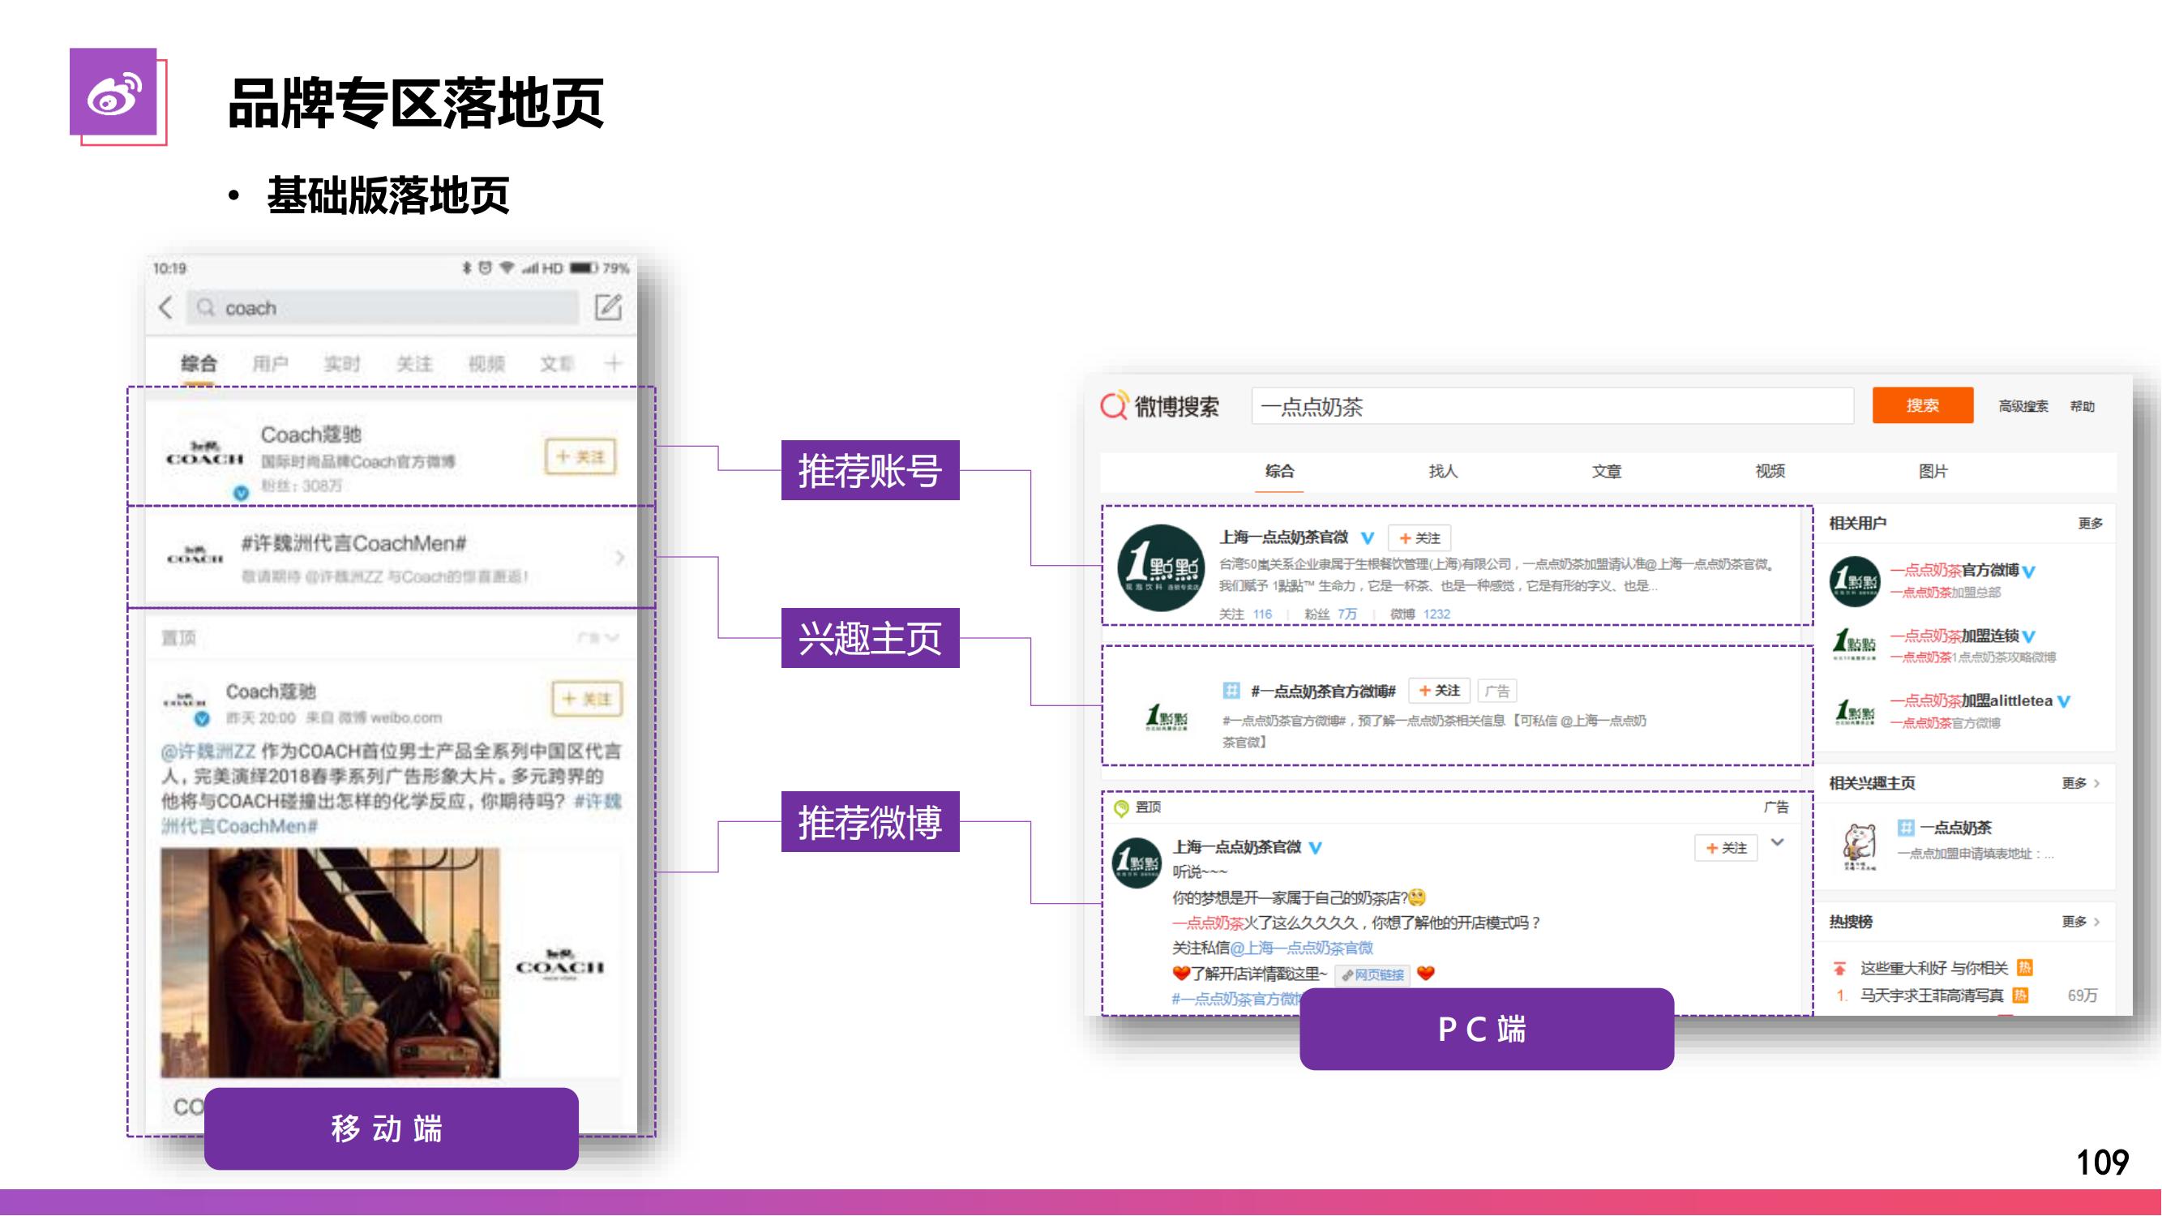Open hot search 这些重大利好 与你相关

click(1933, 969)
